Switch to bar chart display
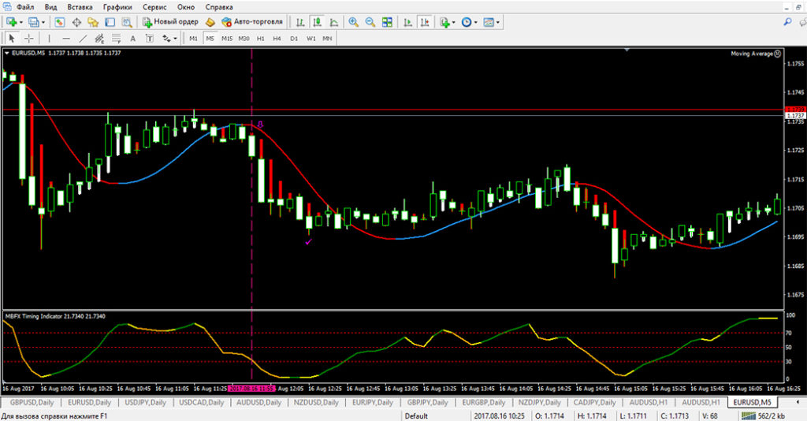Image resolution: width=807 pixels, height=421 pixels. coord(300,22)
